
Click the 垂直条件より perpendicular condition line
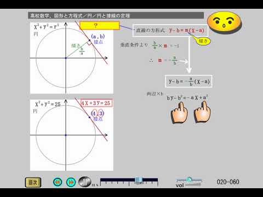(150, 45)
